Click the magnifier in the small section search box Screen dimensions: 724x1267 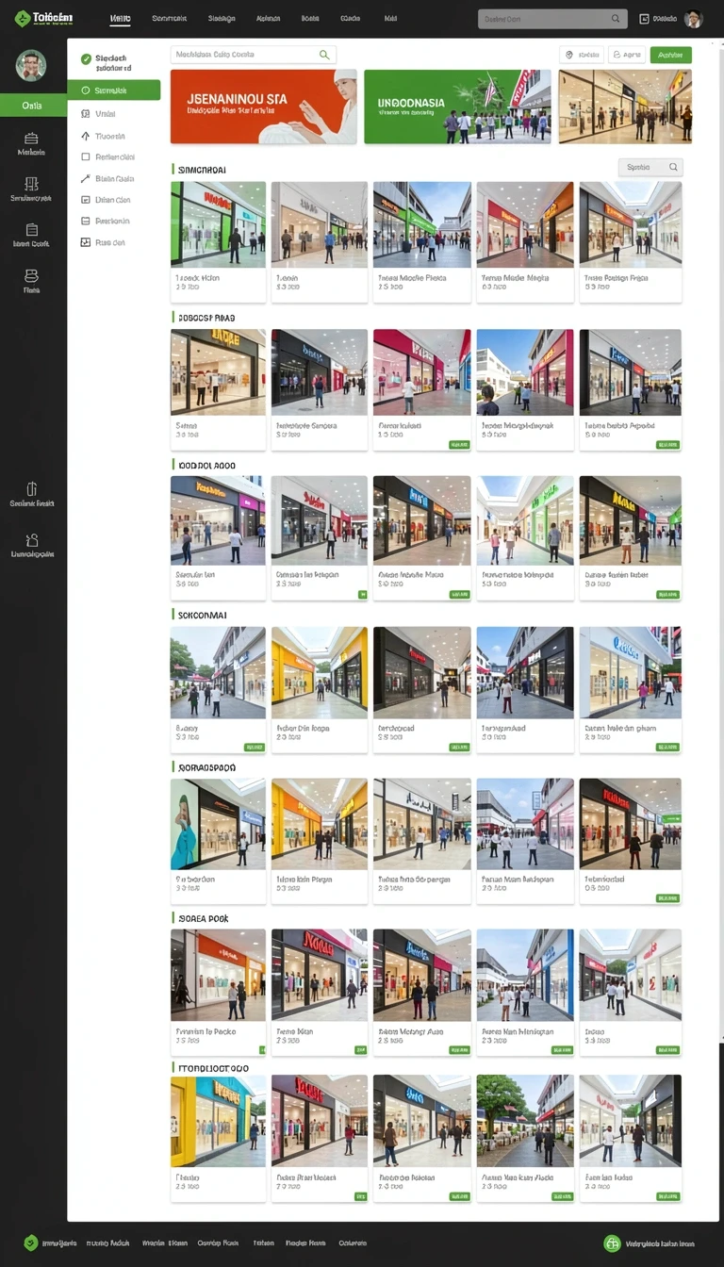pyautogui.click(x=673, y=167)
